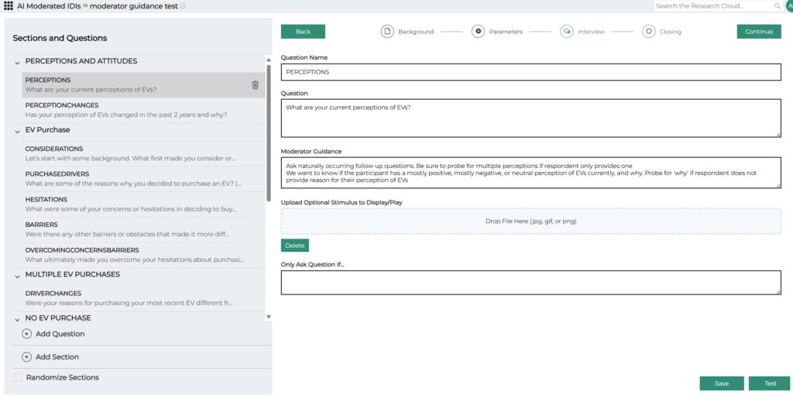Screen dimensions: 793x399
Task: Go to the Interview step
Action: [591, 31]
